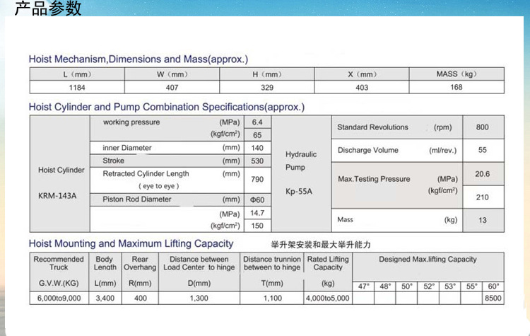Click the 1184 length value cell

click(76, 88)
